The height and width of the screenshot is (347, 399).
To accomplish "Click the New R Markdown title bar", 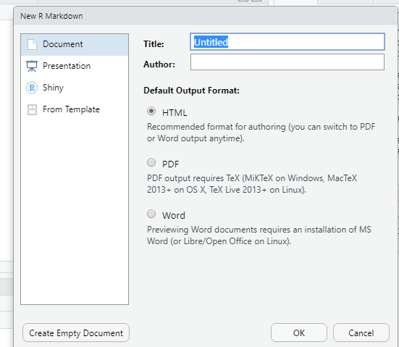I will pyautogui.click(x=206, y=16).
